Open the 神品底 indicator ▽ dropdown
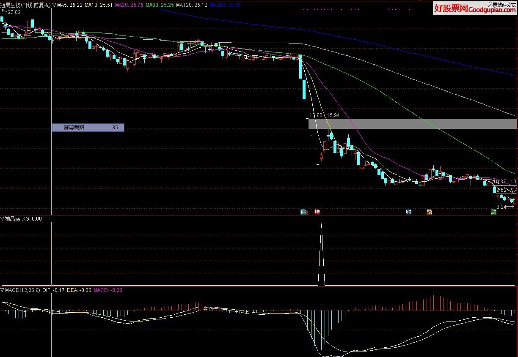 [x=2, y=219]
